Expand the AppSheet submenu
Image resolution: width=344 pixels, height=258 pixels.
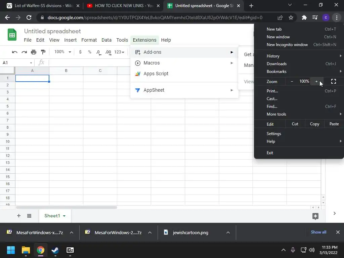(x=184, y=90)
